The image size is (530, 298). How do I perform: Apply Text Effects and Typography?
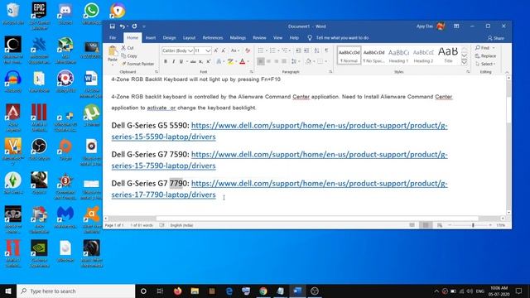point(219,61)
